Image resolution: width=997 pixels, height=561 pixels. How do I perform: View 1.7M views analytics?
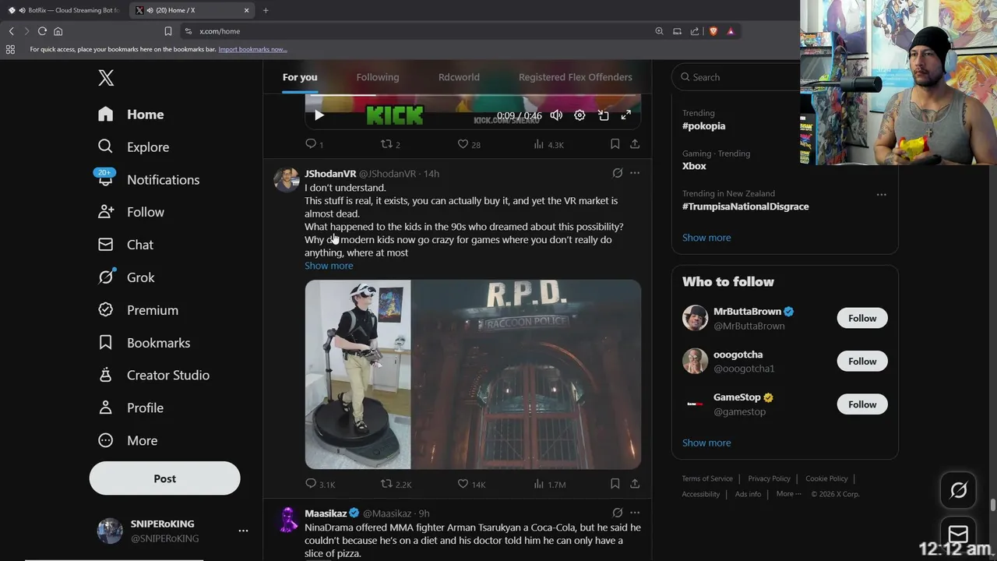tap(549, 484)
